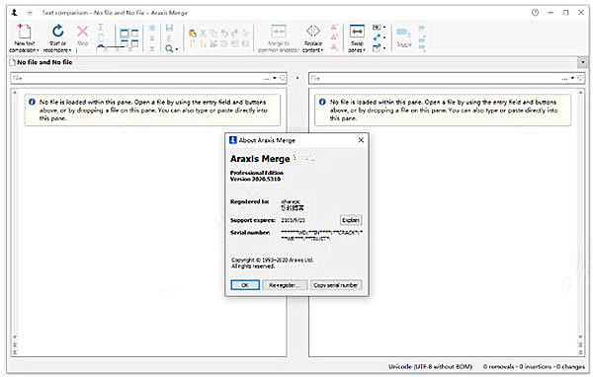Click the help icon in the title bar

click(x=535, y=13)
